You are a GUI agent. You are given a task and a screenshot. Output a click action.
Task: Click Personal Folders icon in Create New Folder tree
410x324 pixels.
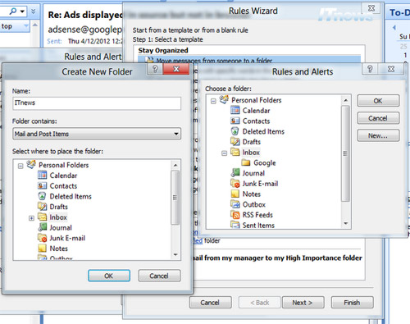(x=31, y=164)
